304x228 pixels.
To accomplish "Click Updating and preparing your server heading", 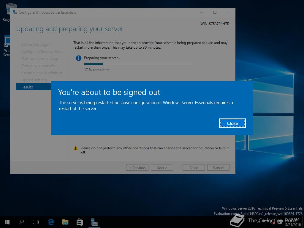I will coord(69,29).
